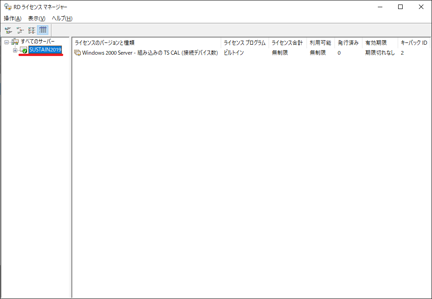This screenshot has width=432, height=299.
Task: Click the keypack ID value 2
Action: (x=402, y=53)
